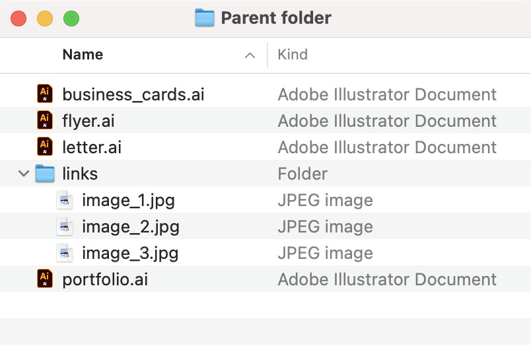Viewport: 531px width, 354px height.
Task: Click the image_3.jpg file icon
Action: 64,253
